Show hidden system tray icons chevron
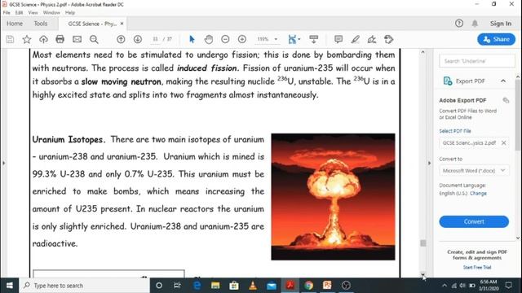Image resolution: width=522 pixels, height=293 pixels. click(x=445, y=286)
